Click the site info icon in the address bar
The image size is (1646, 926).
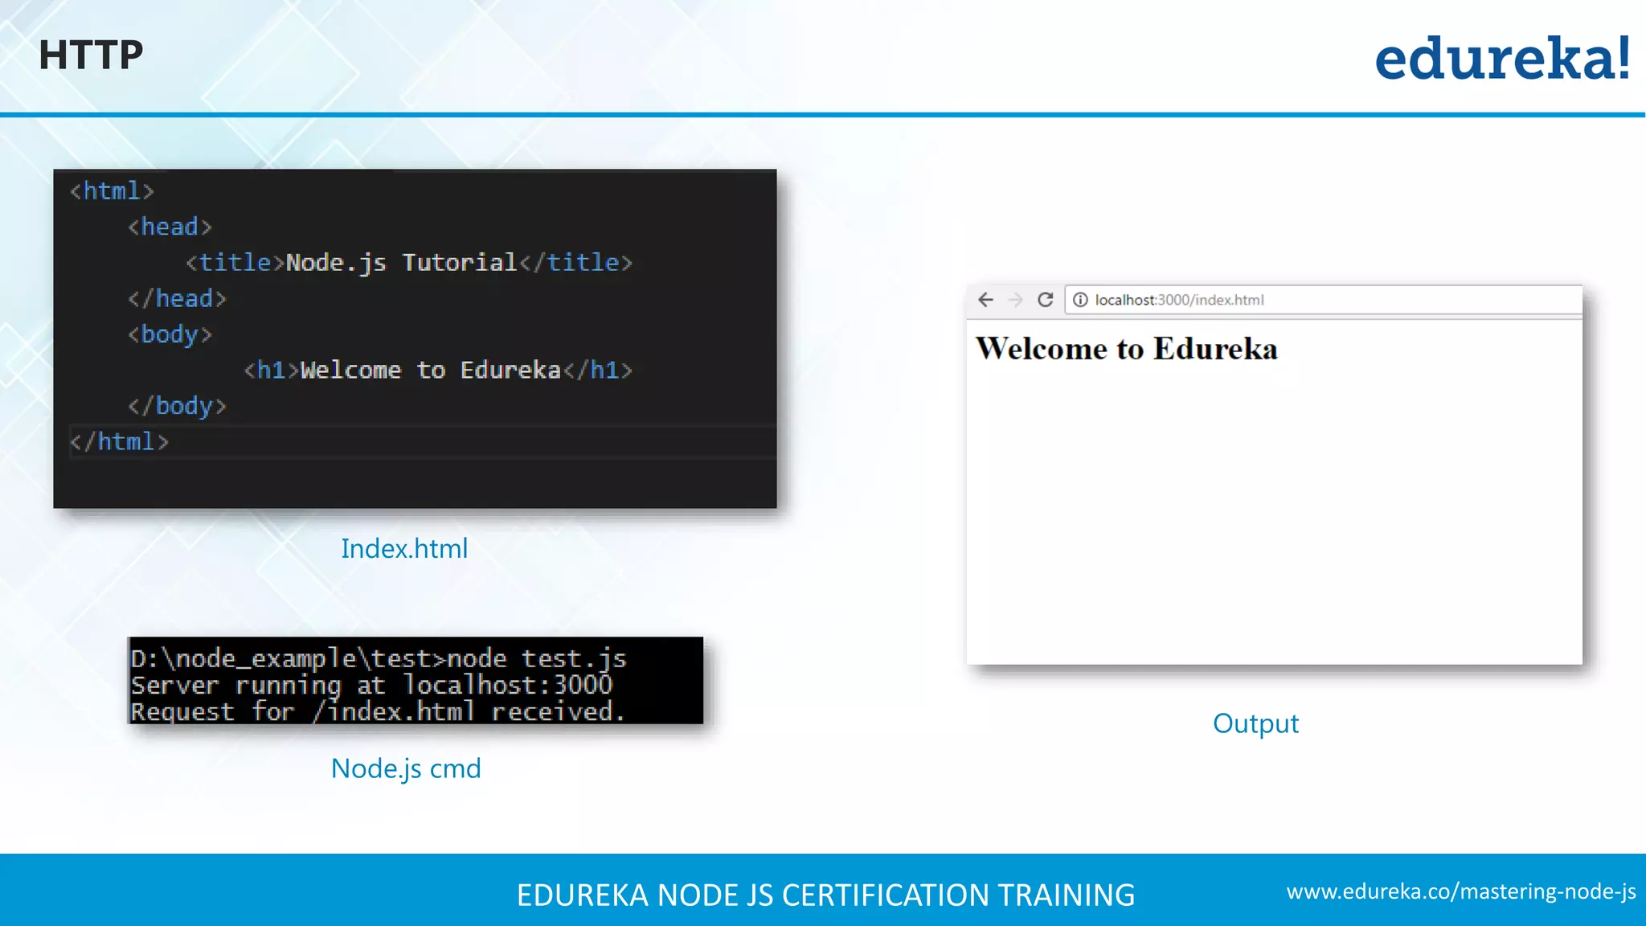[x=1080, y=300]
